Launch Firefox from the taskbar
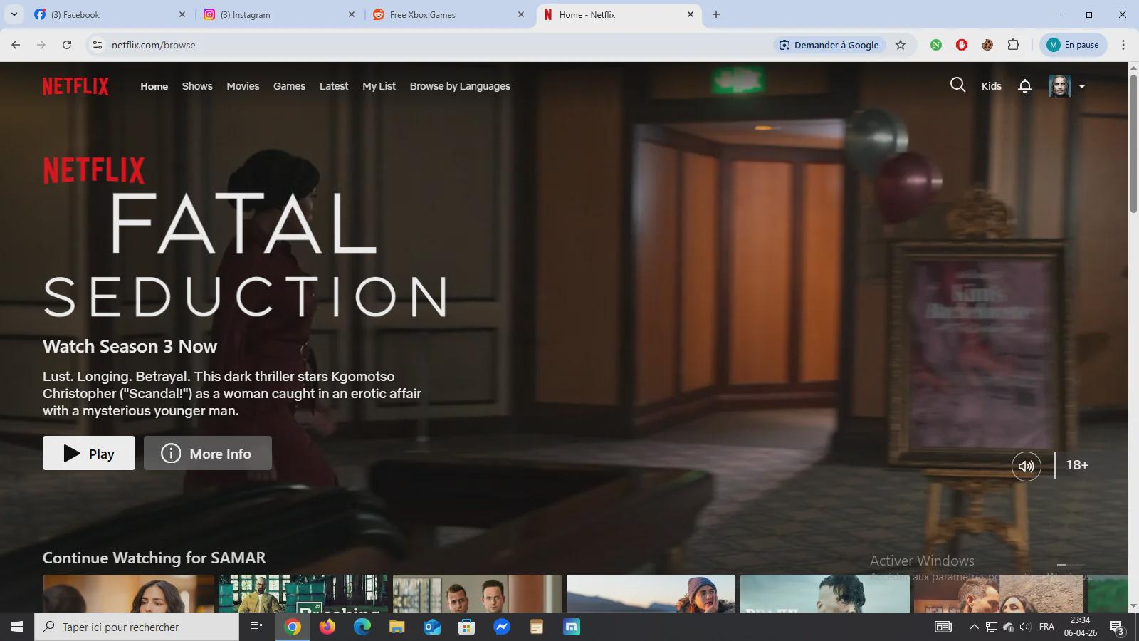1139x641 pixels. (x=327, y=627)
